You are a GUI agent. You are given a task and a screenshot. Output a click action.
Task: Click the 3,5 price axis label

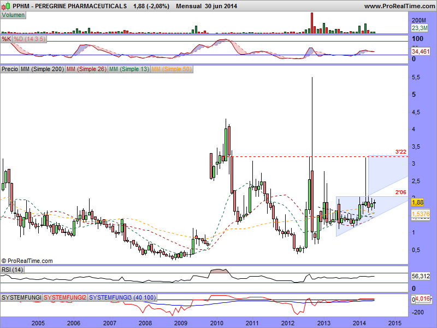pyautogui.click(x=416, y=147)
